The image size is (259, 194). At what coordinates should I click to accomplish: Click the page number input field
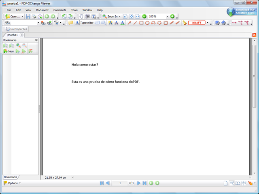point(120,183)
